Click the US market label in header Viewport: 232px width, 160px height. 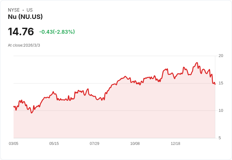30,10
